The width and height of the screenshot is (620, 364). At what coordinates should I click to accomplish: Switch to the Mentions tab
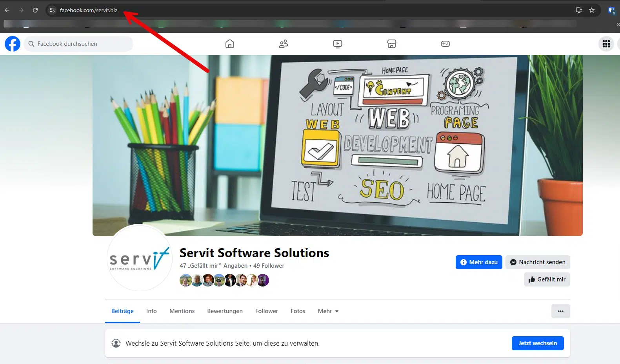(x=182, y=311)
